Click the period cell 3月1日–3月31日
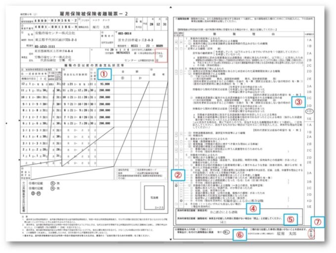The height and width of the screenshot is (253, 336). (34, 143)
